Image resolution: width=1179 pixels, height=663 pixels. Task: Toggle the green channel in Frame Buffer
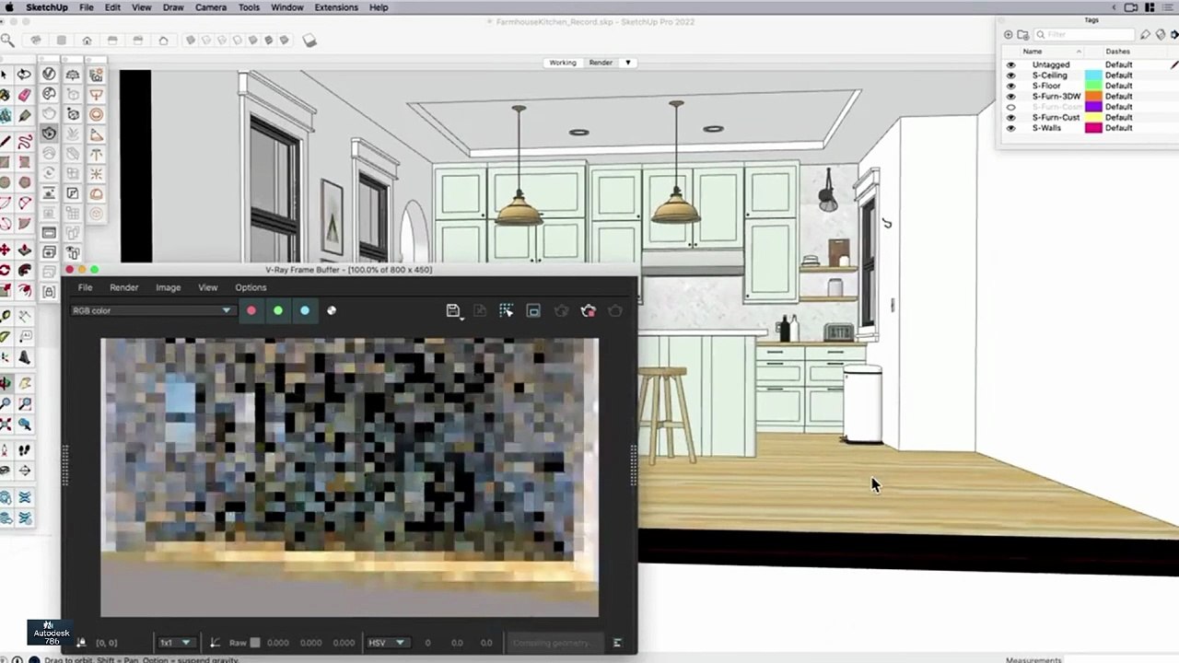(277, 310)
